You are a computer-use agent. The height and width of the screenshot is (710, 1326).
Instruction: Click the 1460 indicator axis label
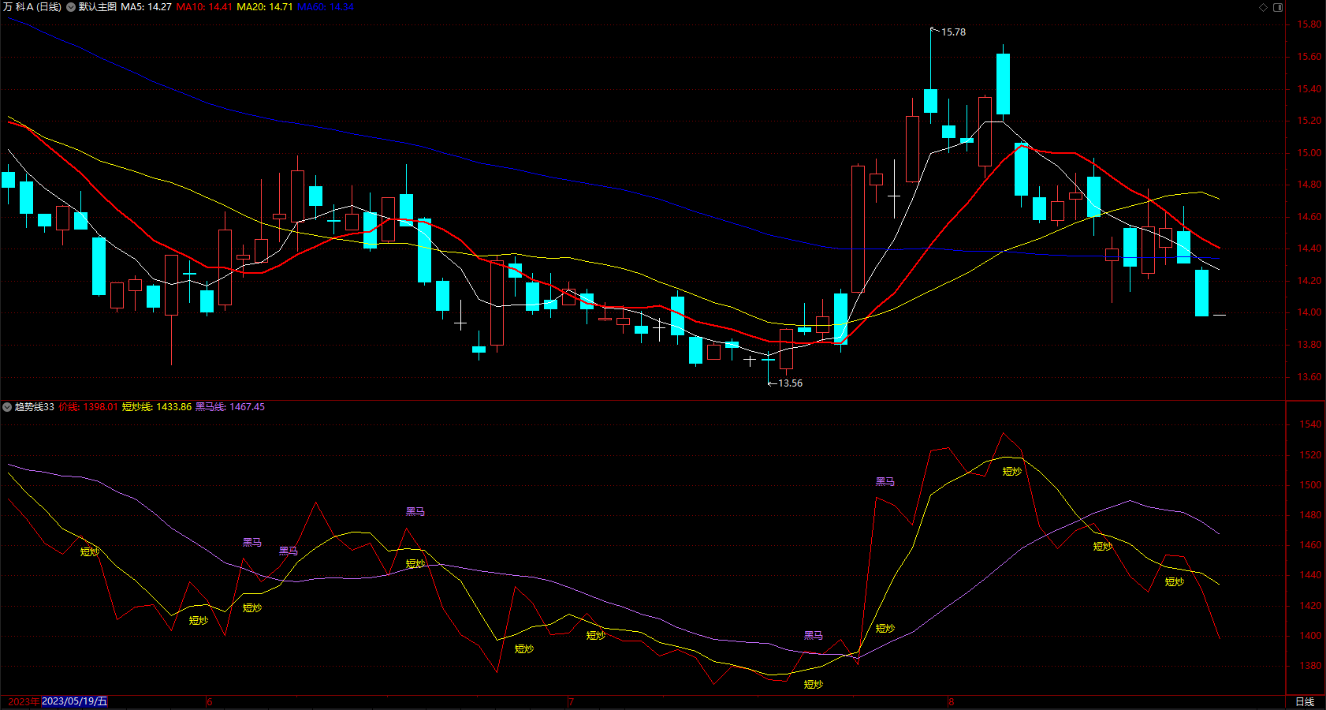click(1311, 545)
